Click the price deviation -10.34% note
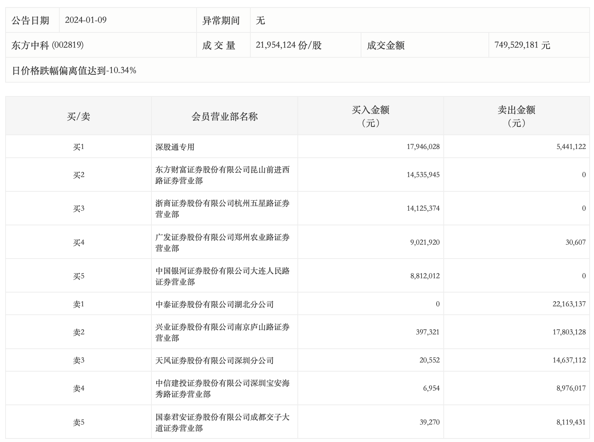The height and width of the screenshot is (442, 594). click(x=74, y=70)
